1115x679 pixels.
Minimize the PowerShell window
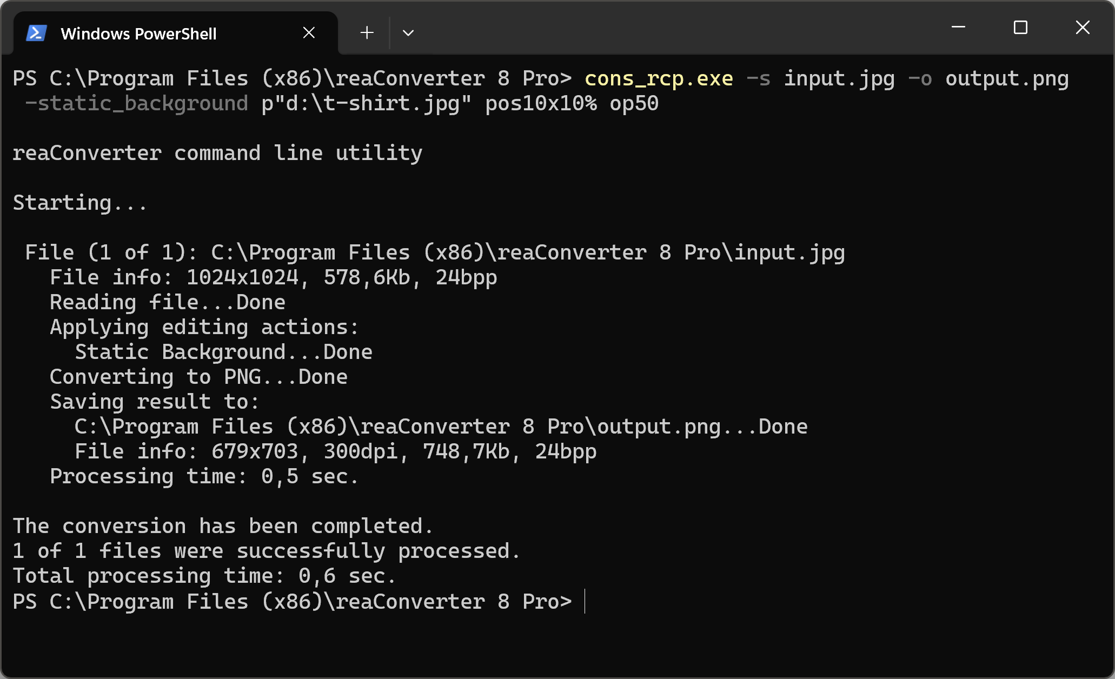[958, 27]
